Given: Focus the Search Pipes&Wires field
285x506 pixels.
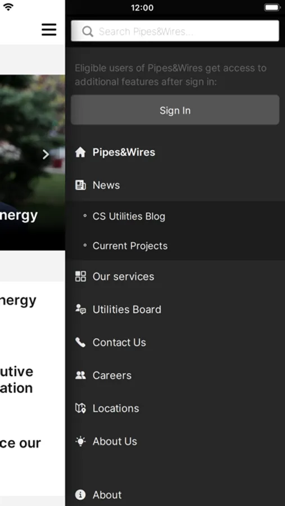Looking at the screenshot, I should pyautogui.click(x=175, y=31).
